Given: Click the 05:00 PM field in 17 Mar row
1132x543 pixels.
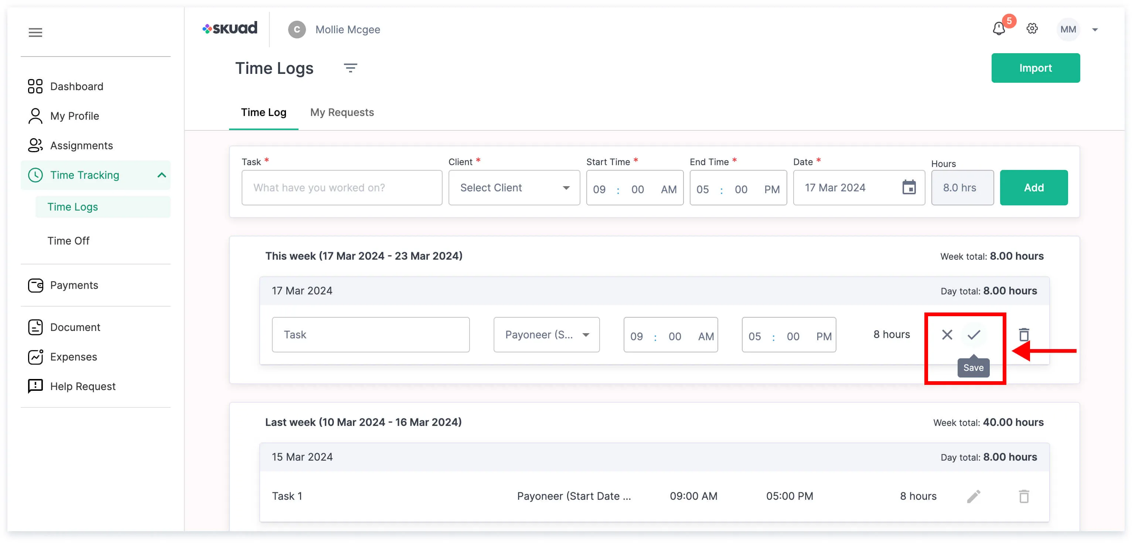Looking at the screenshot, I should [789, 335].
